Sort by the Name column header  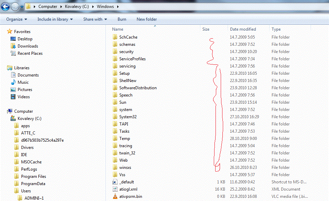[x=118, y=29]
